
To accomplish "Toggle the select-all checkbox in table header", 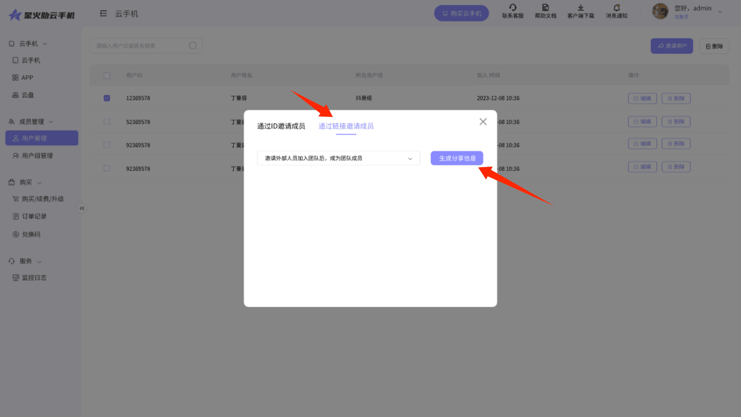I will click(x=107, y=76).
